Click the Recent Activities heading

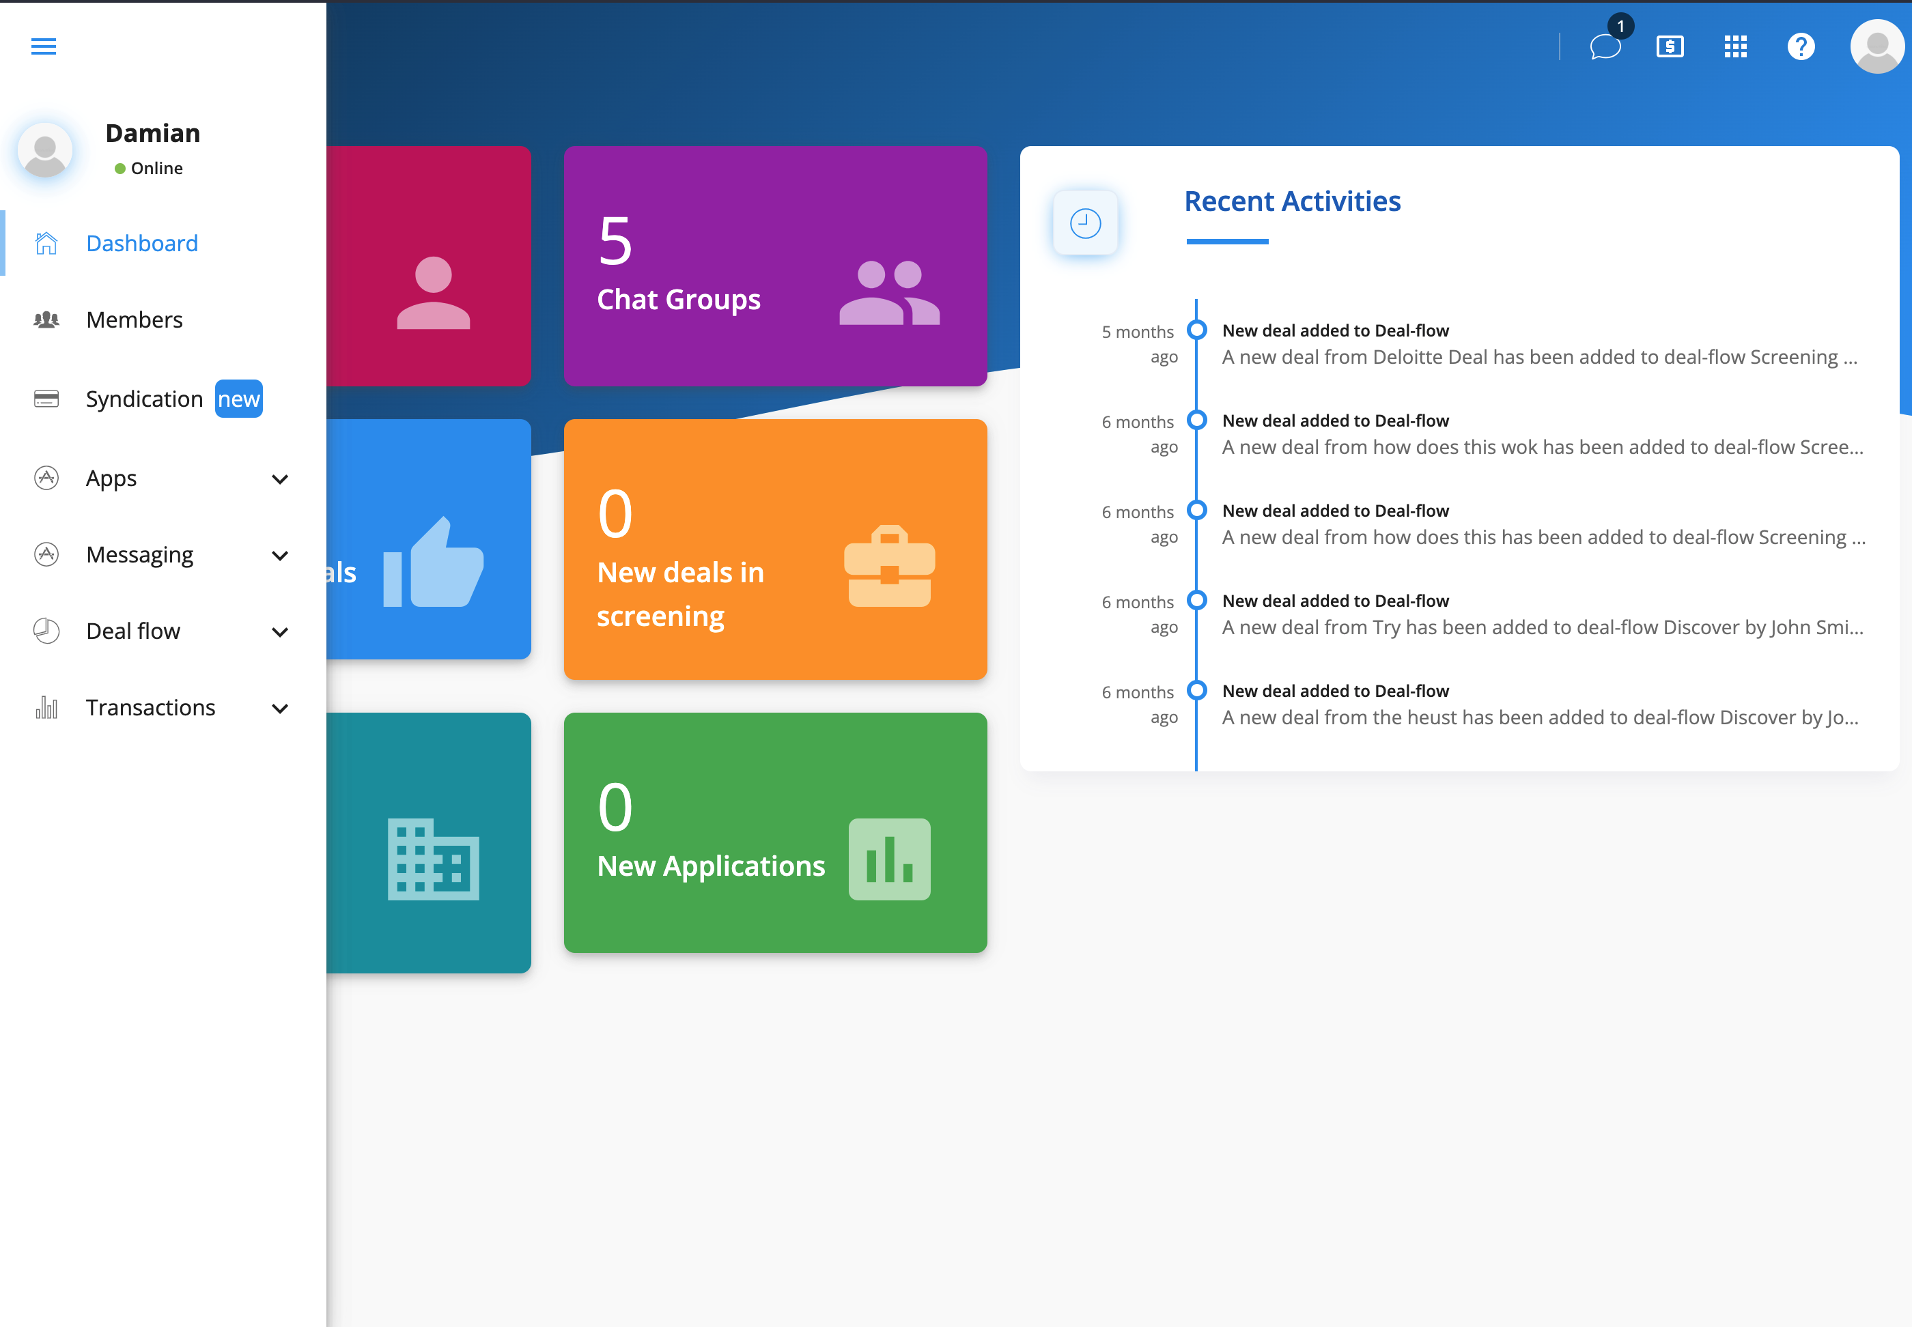click(x=1293, y=201)
